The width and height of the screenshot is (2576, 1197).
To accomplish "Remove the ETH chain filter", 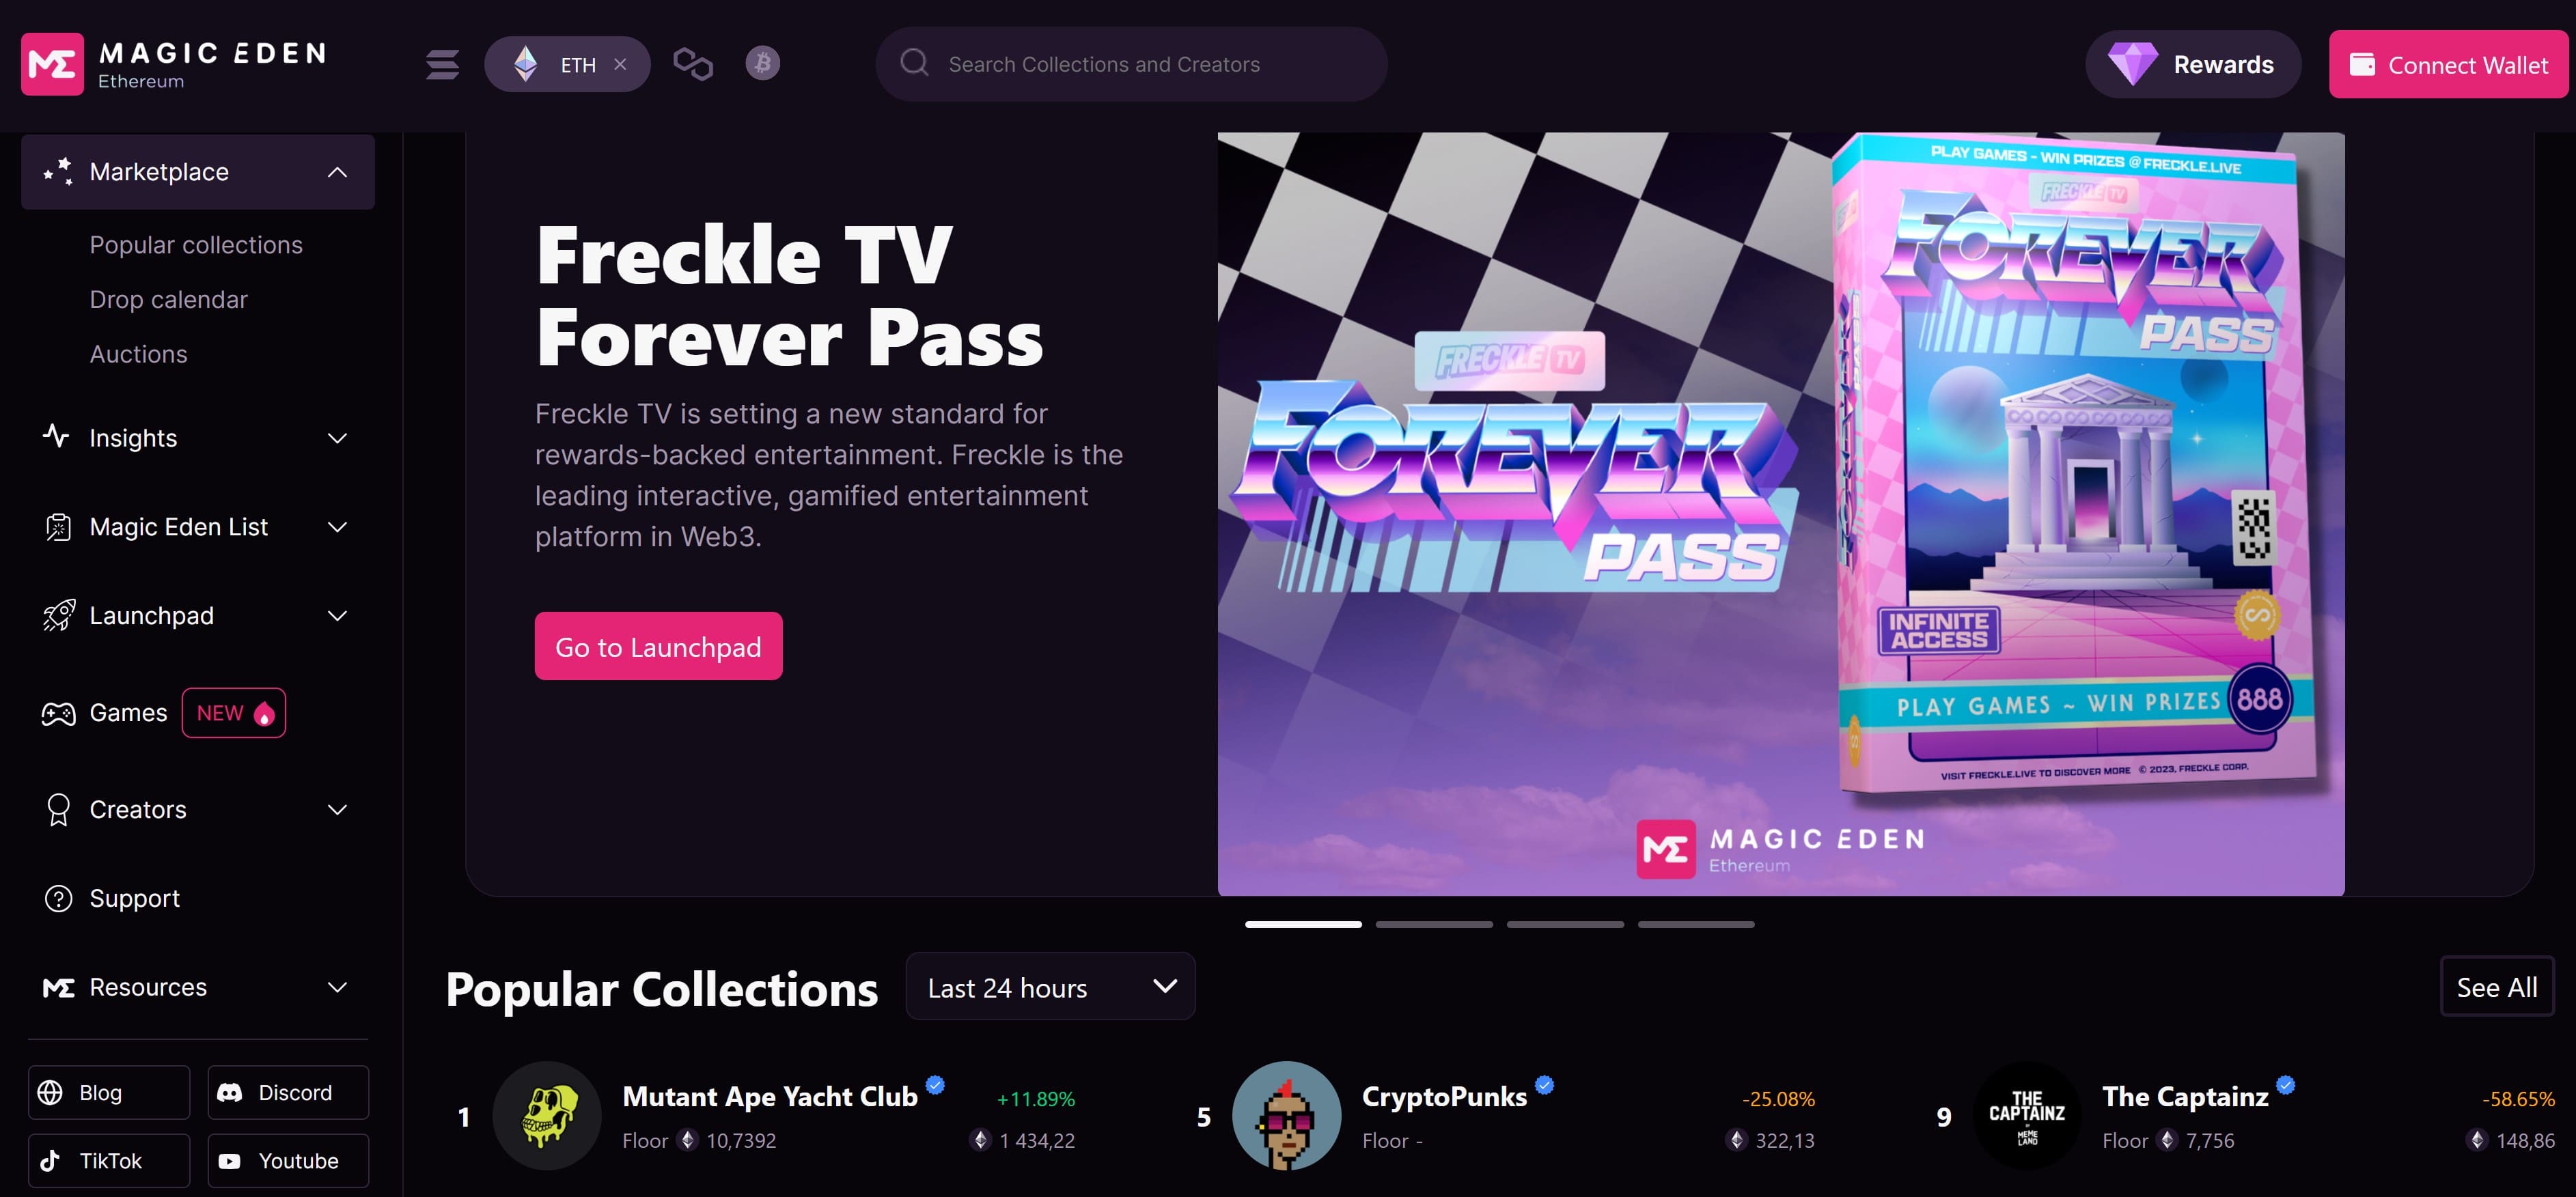I will (620, 64).
